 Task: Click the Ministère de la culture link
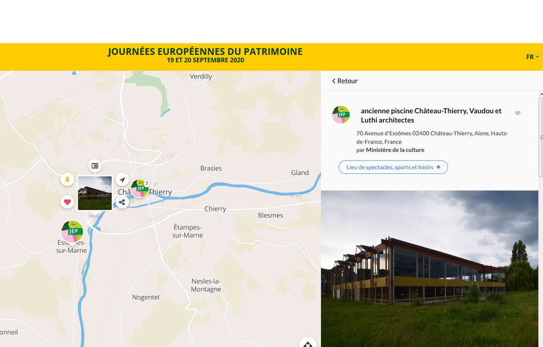(395, 150)
